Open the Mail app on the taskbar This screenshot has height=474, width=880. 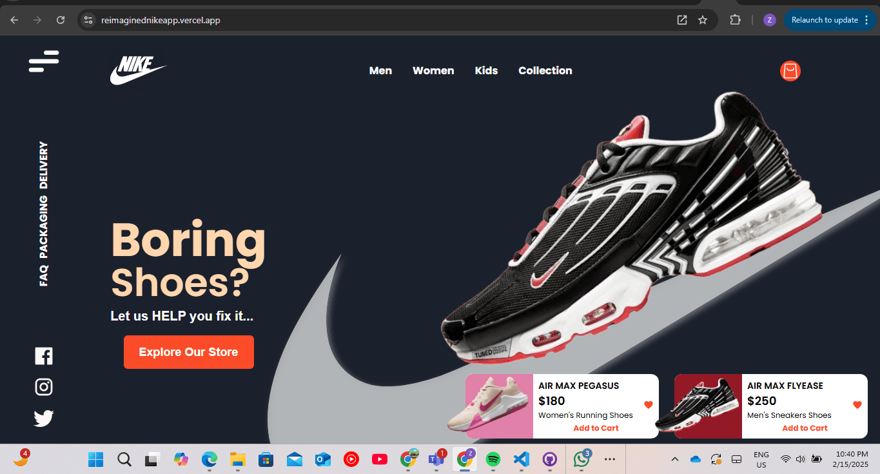[x=295, y=459]
